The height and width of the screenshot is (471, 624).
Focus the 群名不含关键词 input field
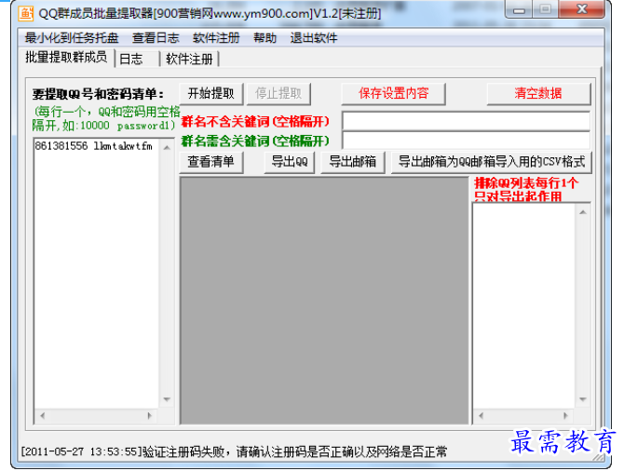point(466,121)
